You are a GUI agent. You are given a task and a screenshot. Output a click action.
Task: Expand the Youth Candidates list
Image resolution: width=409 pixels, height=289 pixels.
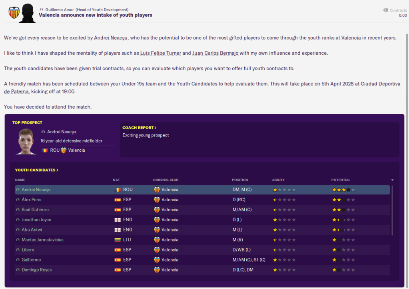tap(36, 170)
